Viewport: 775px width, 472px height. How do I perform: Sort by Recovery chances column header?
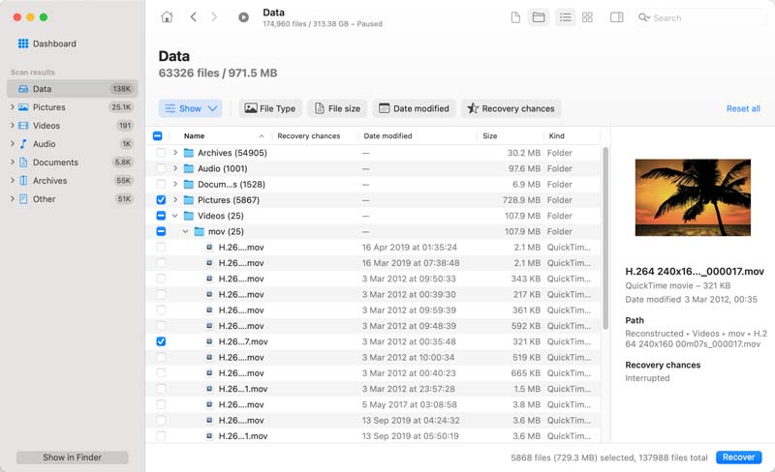308,135
